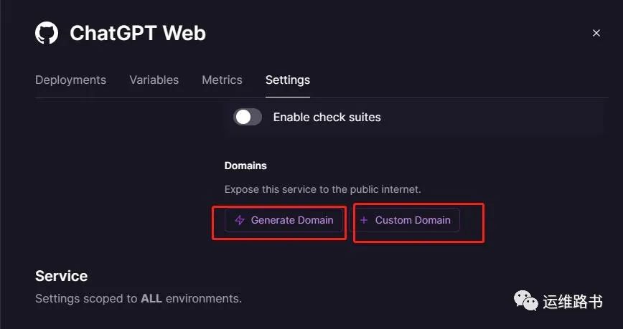Click the lightning bolt icon

[240, 220]
